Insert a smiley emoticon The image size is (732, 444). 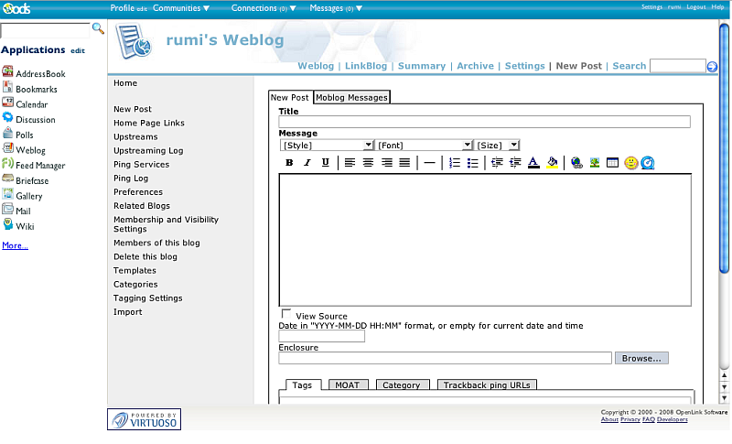631,163
